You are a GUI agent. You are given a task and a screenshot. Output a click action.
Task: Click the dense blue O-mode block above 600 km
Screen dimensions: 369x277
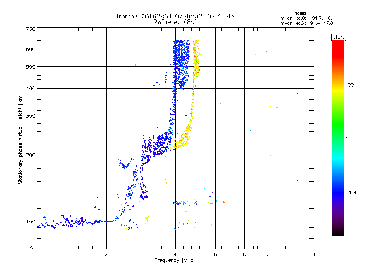181,45
